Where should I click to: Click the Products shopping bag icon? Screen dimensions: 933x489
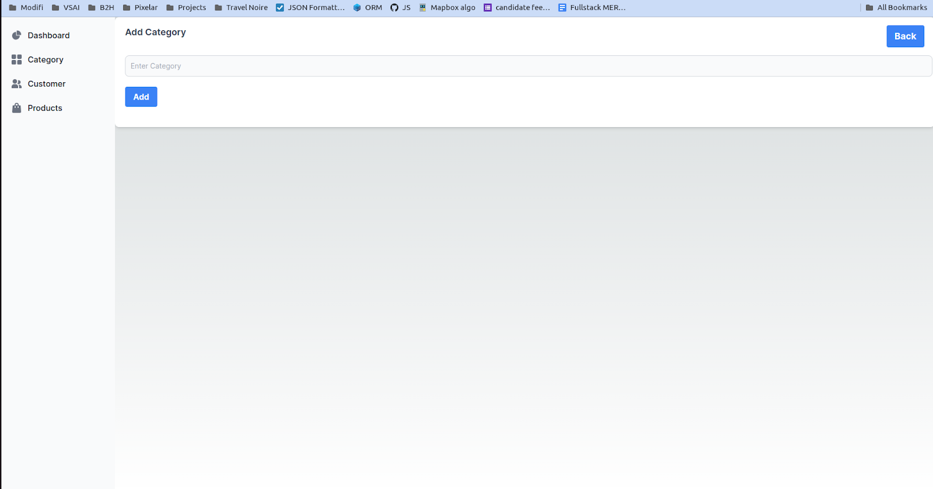16,108
